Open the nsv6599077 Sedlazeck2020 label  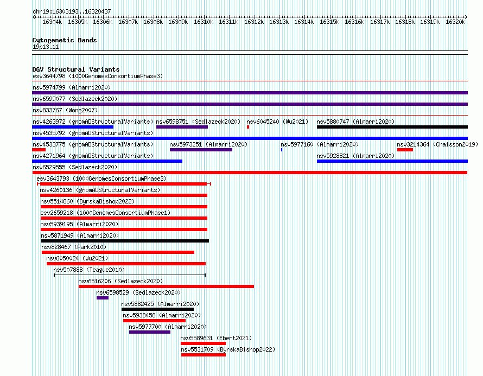click(x=75, y=99)
